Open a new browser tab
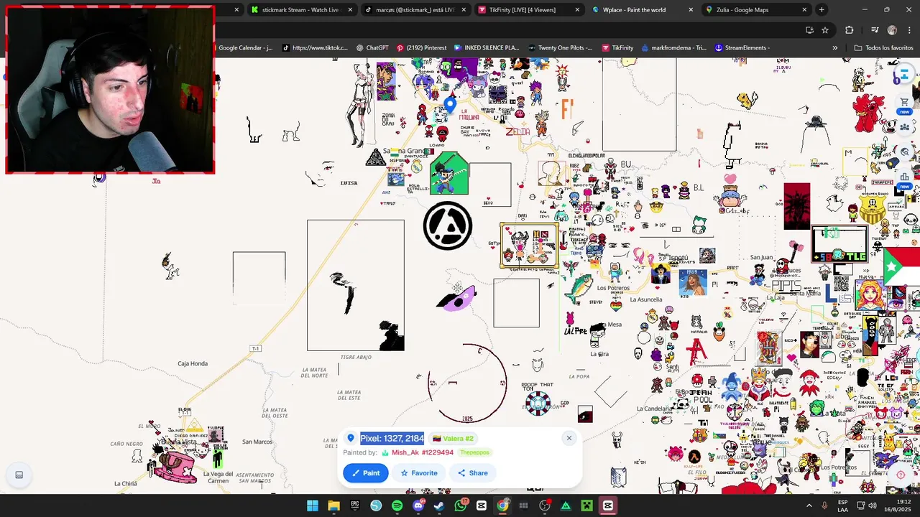 (822, 10)
